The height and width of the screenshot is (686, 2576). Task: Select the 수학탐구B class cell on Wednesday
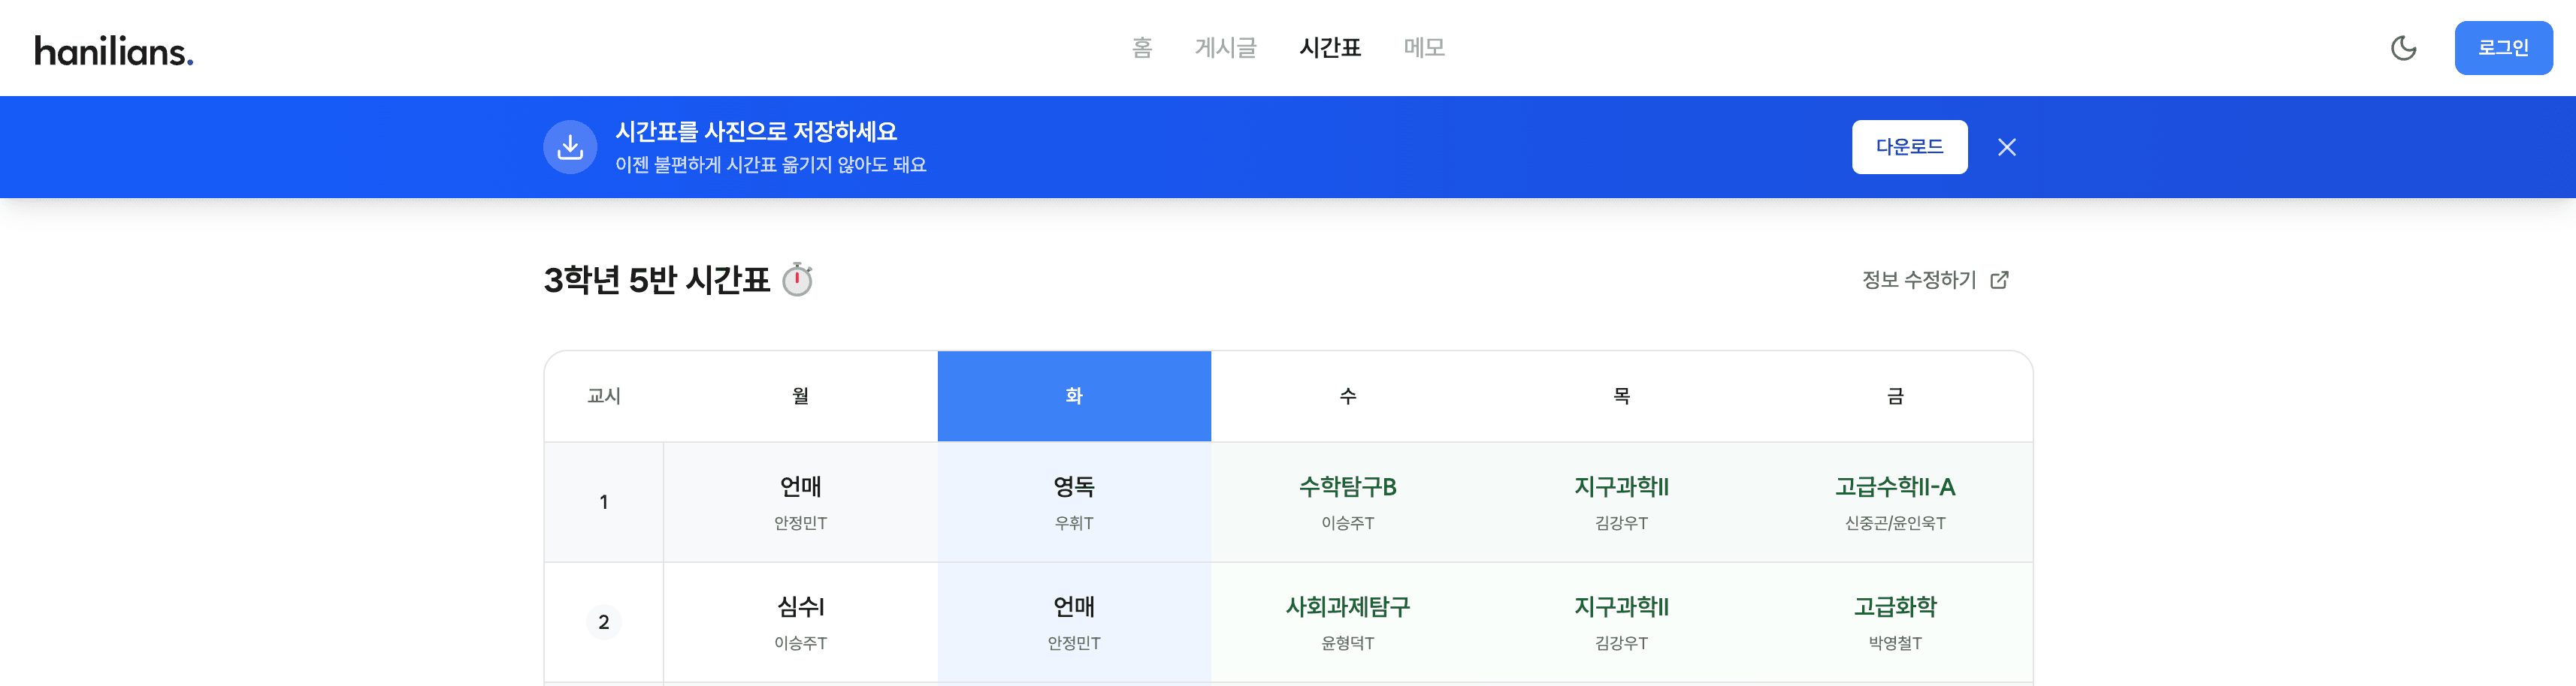click(x=1347, y=501)
